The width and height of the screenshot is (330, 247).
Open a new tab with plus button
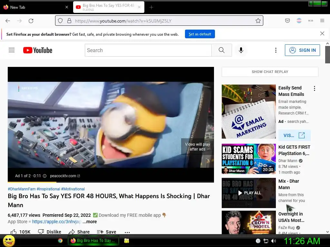pos(151,7)
